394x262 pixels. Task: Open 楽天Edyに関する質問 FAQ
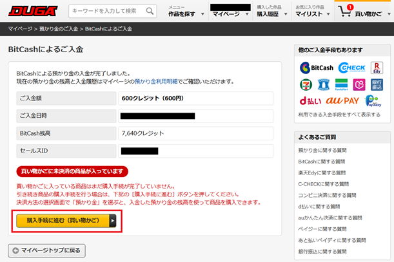click(x=322, y=173)
